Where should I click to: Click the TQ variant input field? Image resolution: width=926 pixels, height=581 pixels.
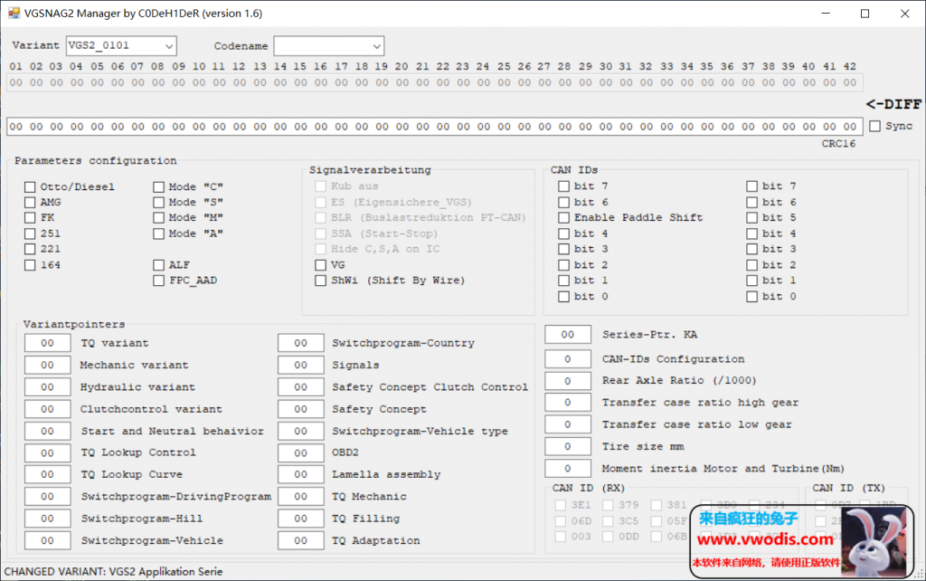[x=48, y=344]
